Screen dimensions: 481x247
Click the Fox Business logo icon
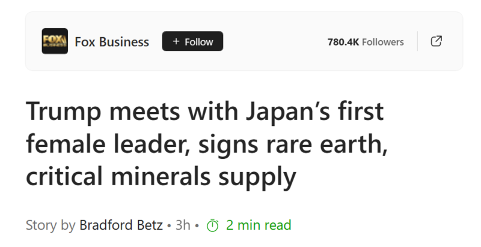pos(55,41)
